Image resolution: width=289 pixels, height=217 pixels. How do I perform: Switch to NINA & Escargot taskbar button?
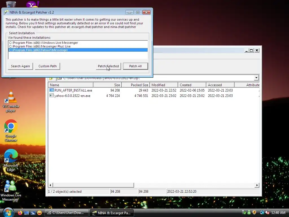(x=112, y=213)
